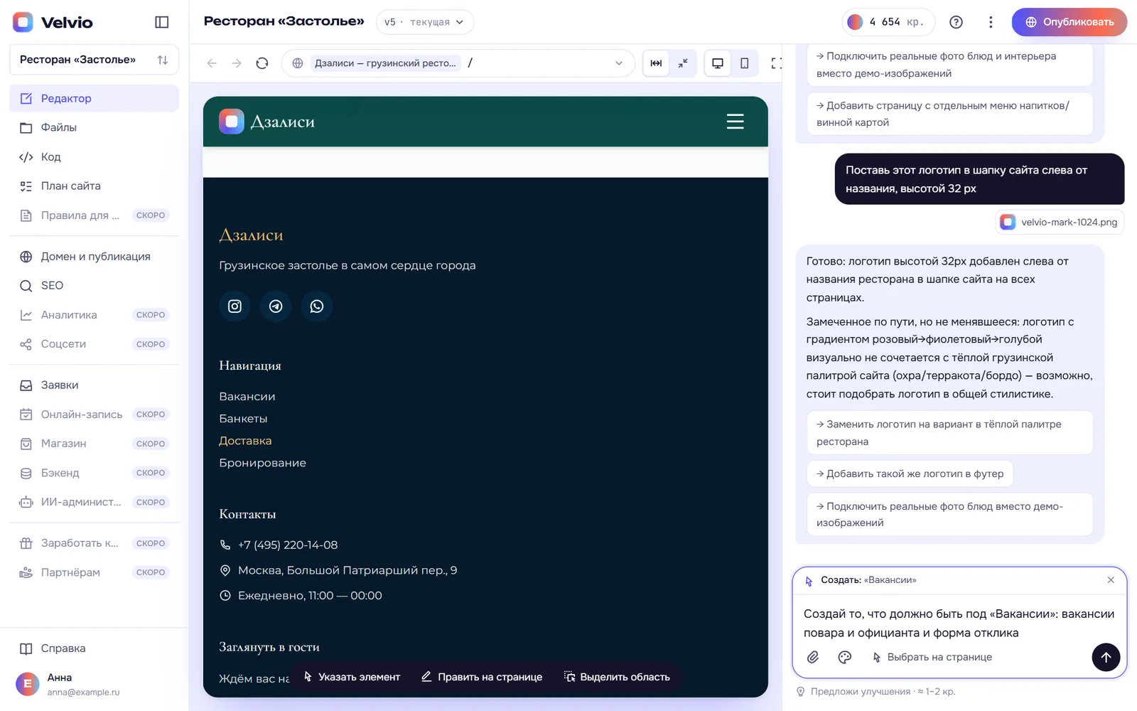This screenshot has width=1137, height=711.
Task: Click the Доставка footer link
Action: click(245, 441)
